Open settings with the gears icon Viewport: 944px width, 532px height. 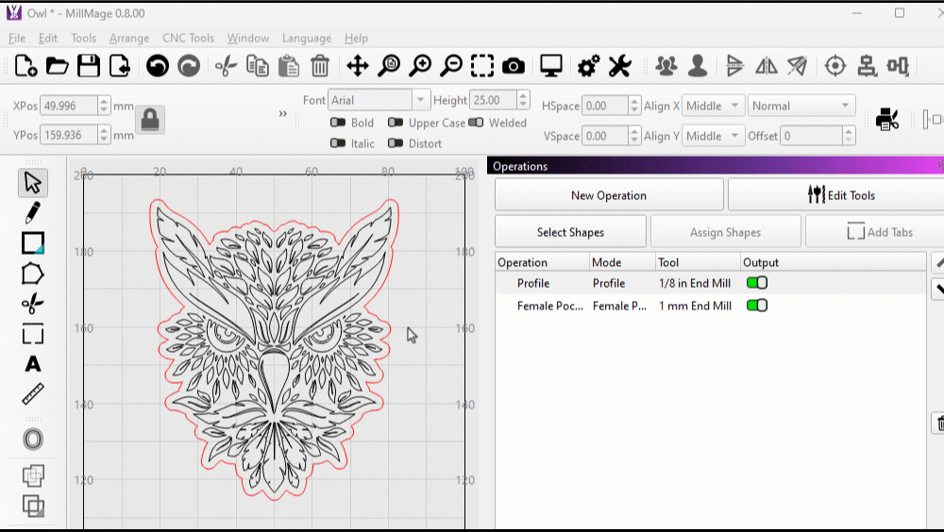pyautogui.click(x=588, y=65)
